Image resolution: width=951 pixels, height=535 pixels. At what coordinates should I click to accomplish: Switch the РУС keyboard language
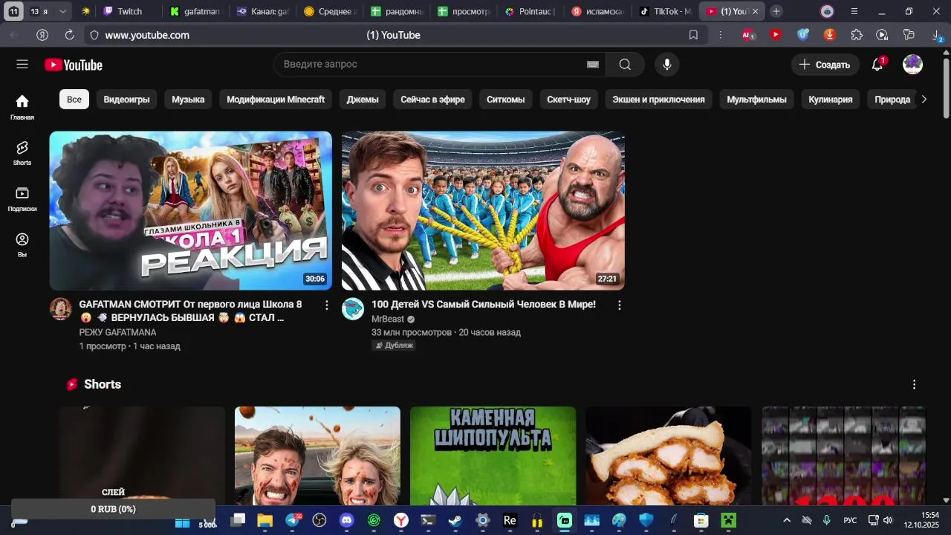850,520
